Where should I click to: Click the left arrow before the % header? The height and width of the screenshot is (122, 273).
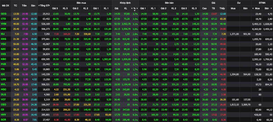click(x=132, y=8)
